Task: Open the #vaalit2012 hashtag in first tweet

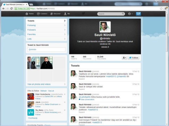Action: pos(111,76)
